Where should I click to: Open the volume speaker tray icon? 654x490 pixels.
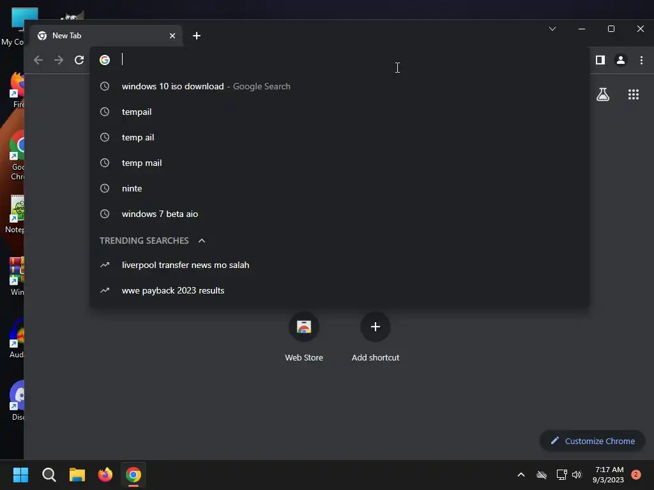point(577,475)
